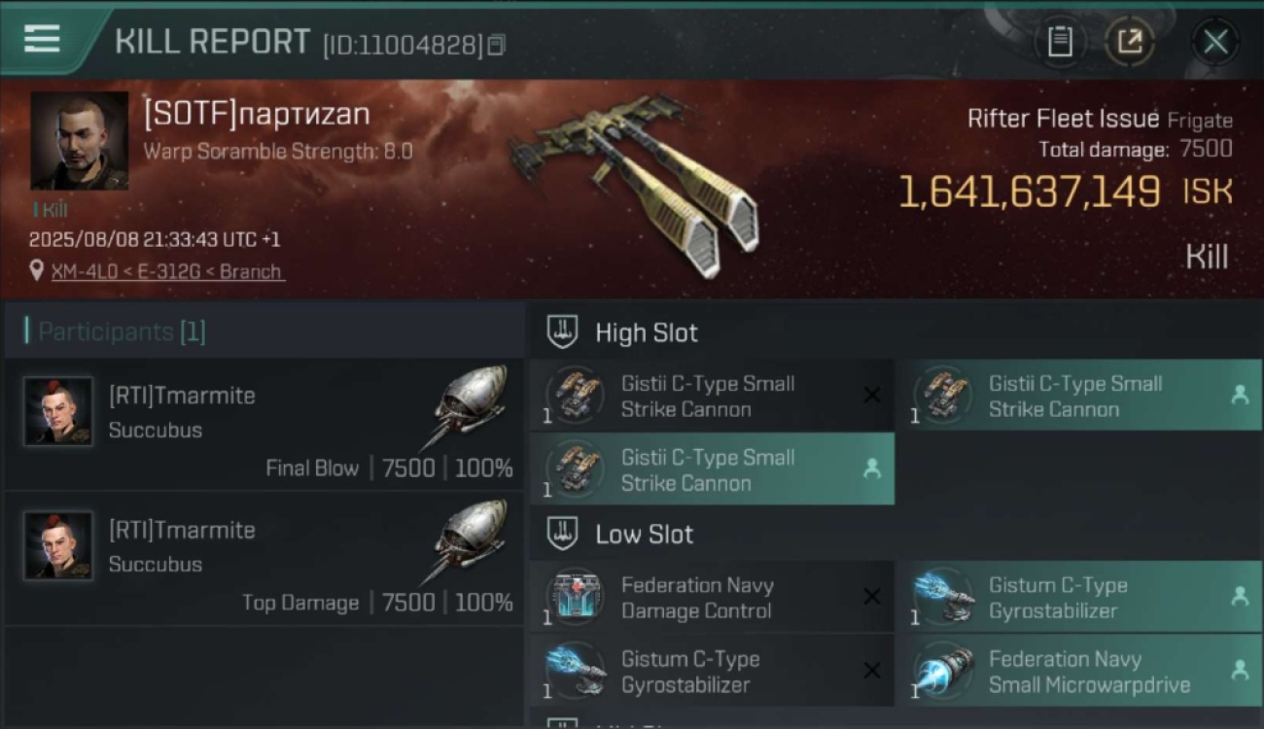Select dropped Gistum C-Type Gyrostabilizer item

(x=1079, y=597)
